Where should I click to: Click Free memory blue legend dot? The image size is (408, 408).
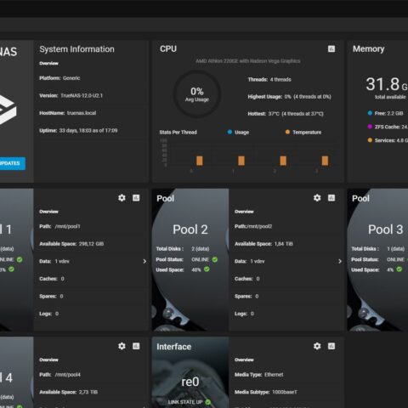click(370, 113)
